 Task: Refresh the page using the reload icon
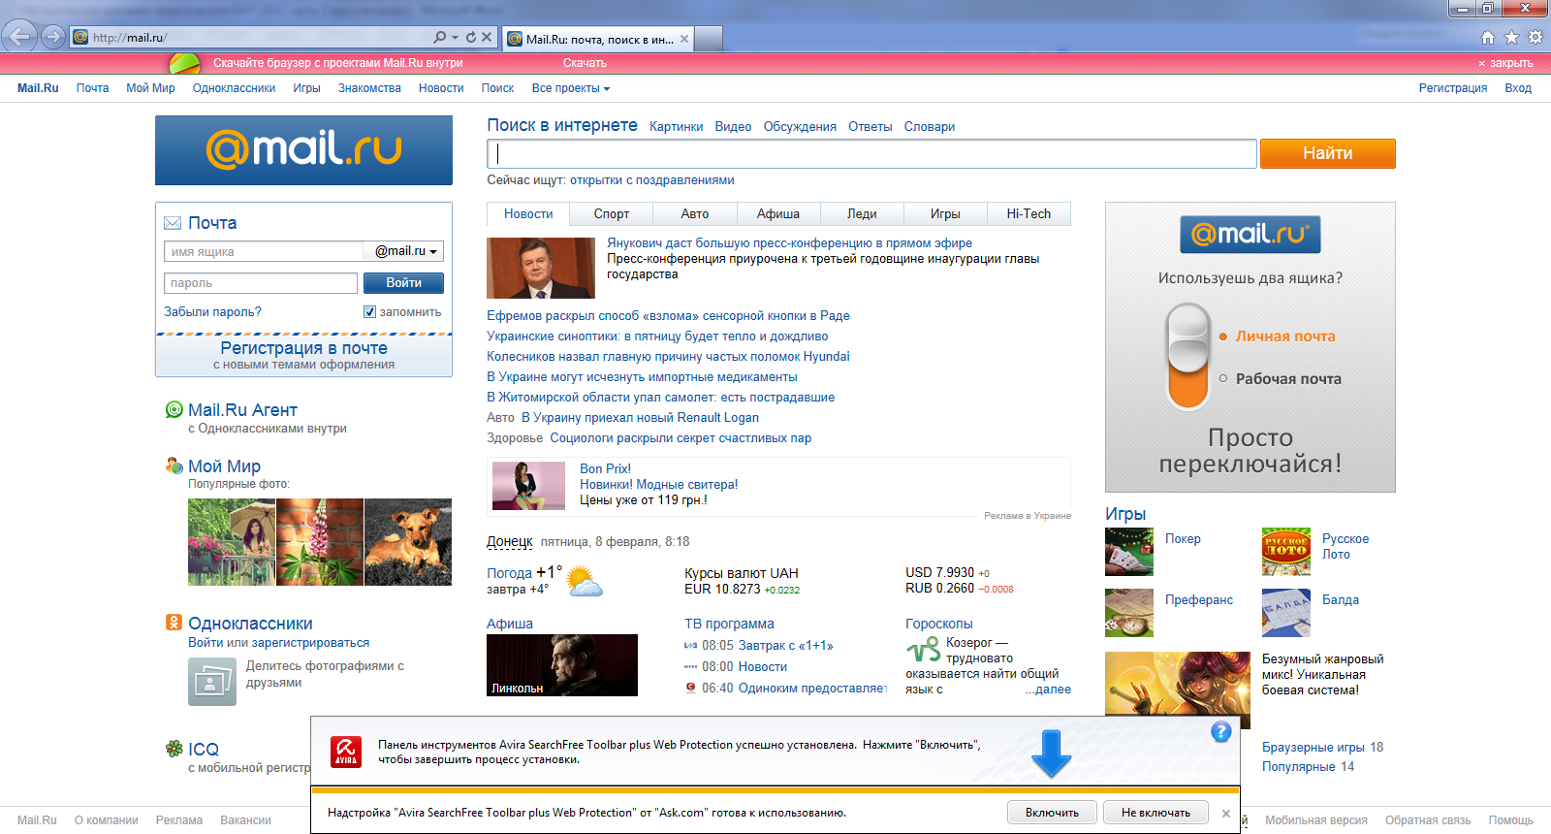(471, 37)
